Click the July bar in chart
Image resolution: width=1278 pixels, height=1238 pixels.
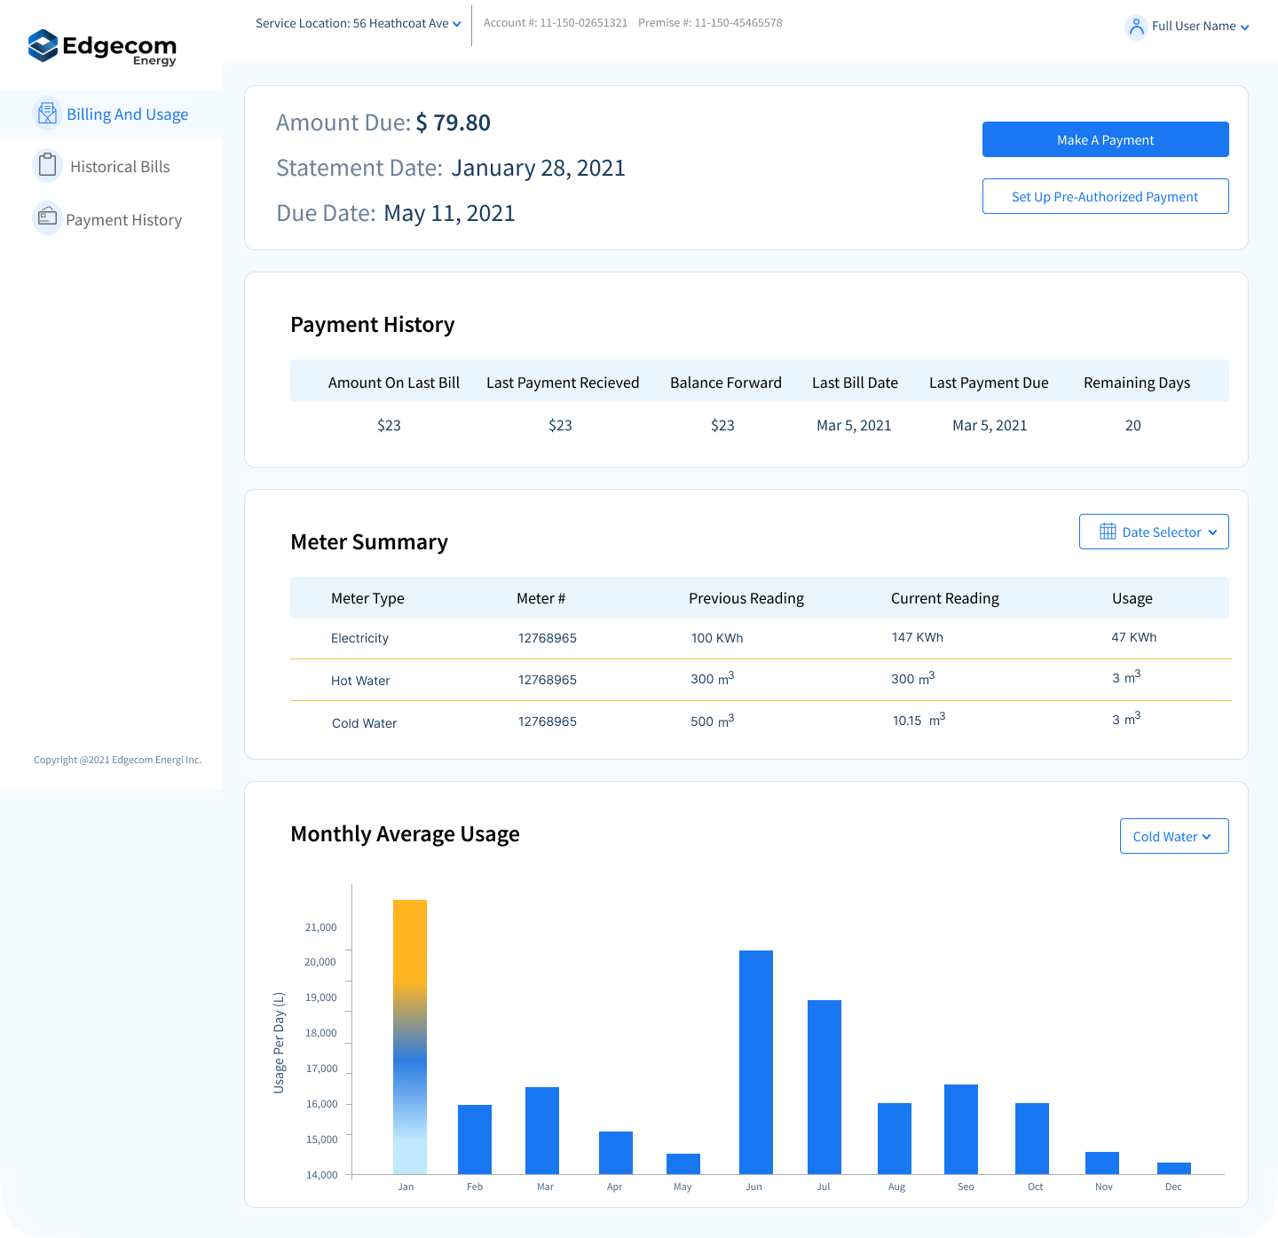(x=824, y=1086)
